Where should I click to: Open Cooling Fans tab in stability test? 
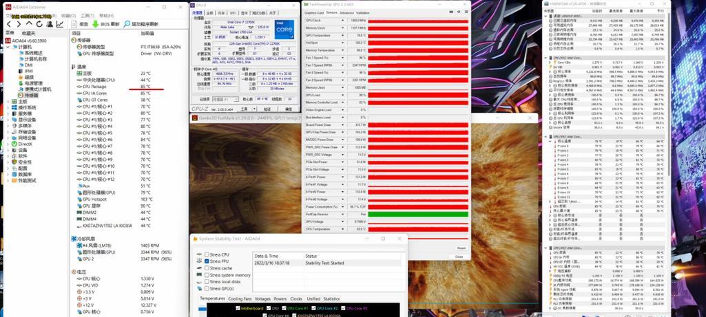coord(240,298)
